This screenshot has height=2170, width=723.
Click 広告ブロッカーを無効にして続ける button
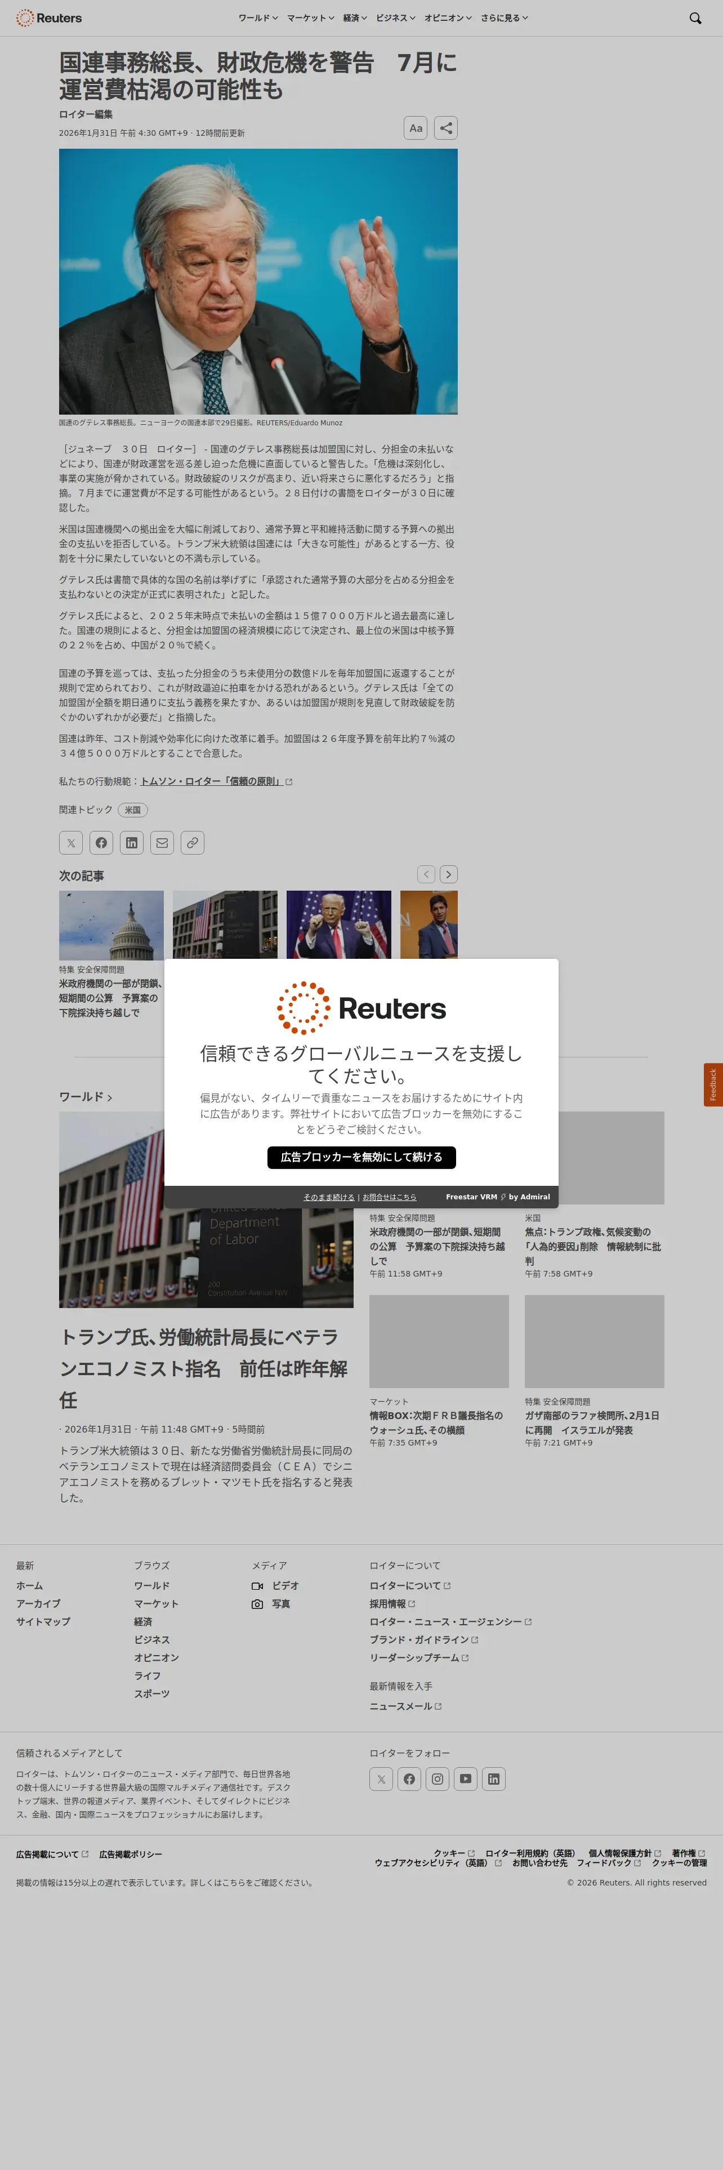pyautogui.click(x=362, y=1158)
